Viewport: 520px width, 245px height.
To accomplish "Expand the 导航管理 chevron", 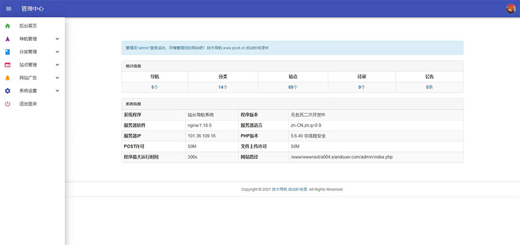I will pyautogui.click(x=57, y=39).
